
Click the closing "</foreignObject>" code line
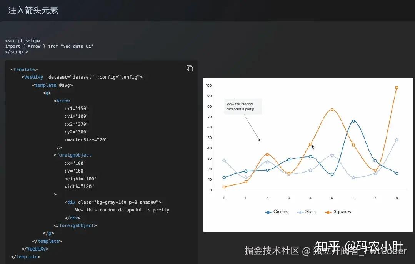click(75, 226)
